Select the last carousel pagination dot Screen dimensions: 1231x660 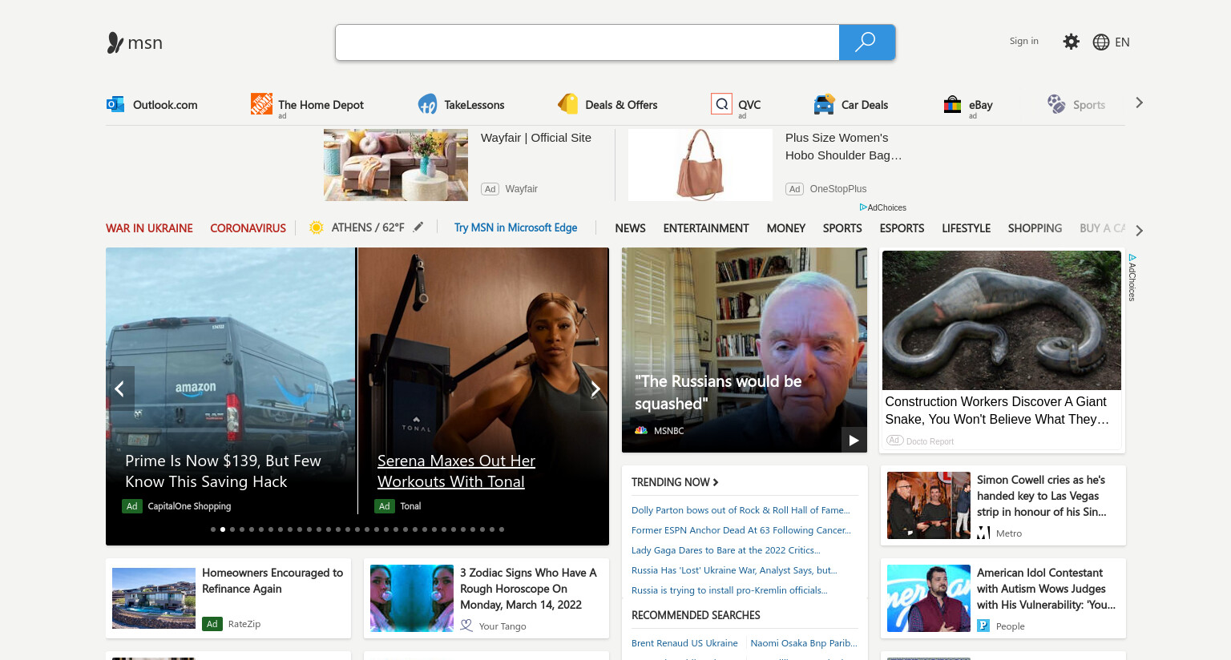[x=502, y=529]
